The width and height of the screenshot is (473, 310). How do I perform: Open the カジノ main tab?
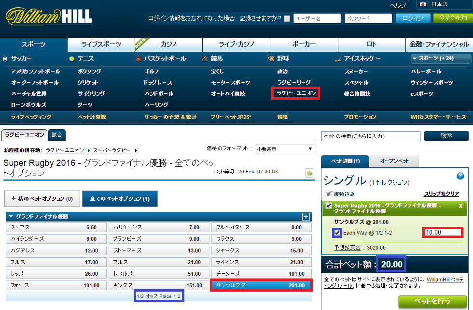pos(168,44)
